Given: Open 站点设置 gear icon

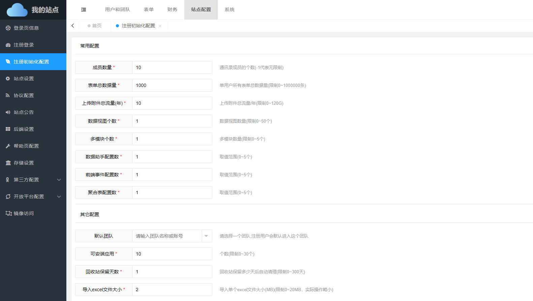Looking at the screenshot, I should (x=8, y=79).
